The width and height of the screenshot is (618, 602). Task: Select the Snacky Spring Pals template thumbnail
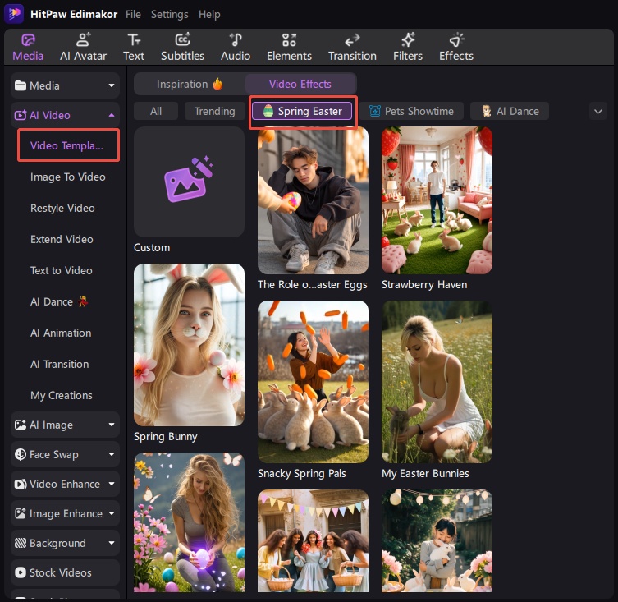(x=313, y=382)
